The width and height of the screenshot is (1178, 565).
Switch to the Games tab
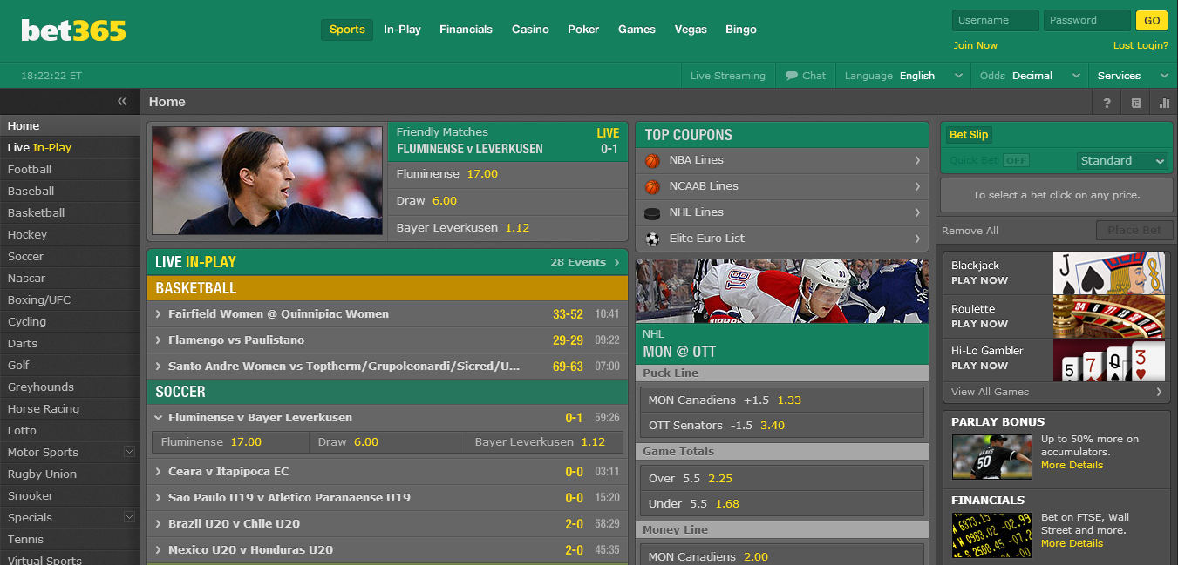637,30
